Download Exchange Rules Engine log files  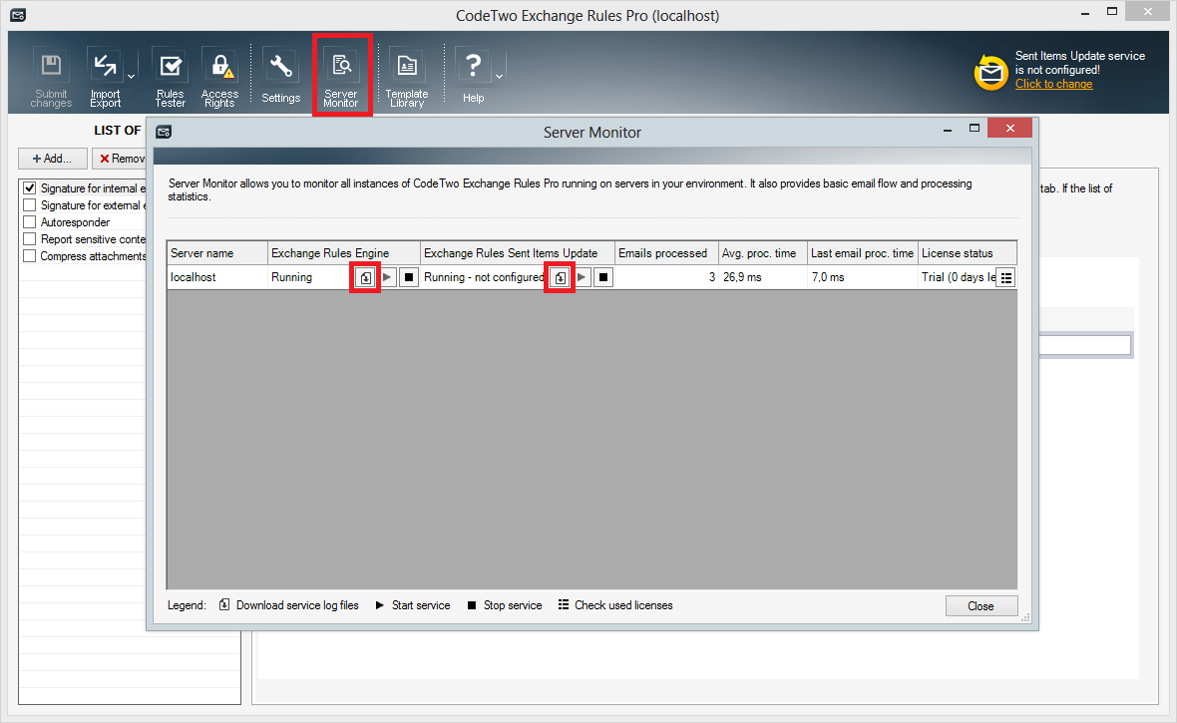point(365,278)
